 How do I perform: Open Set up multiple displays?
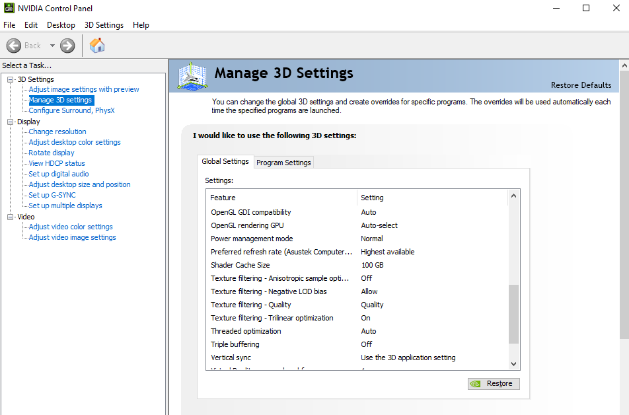[x=65, y=206]
